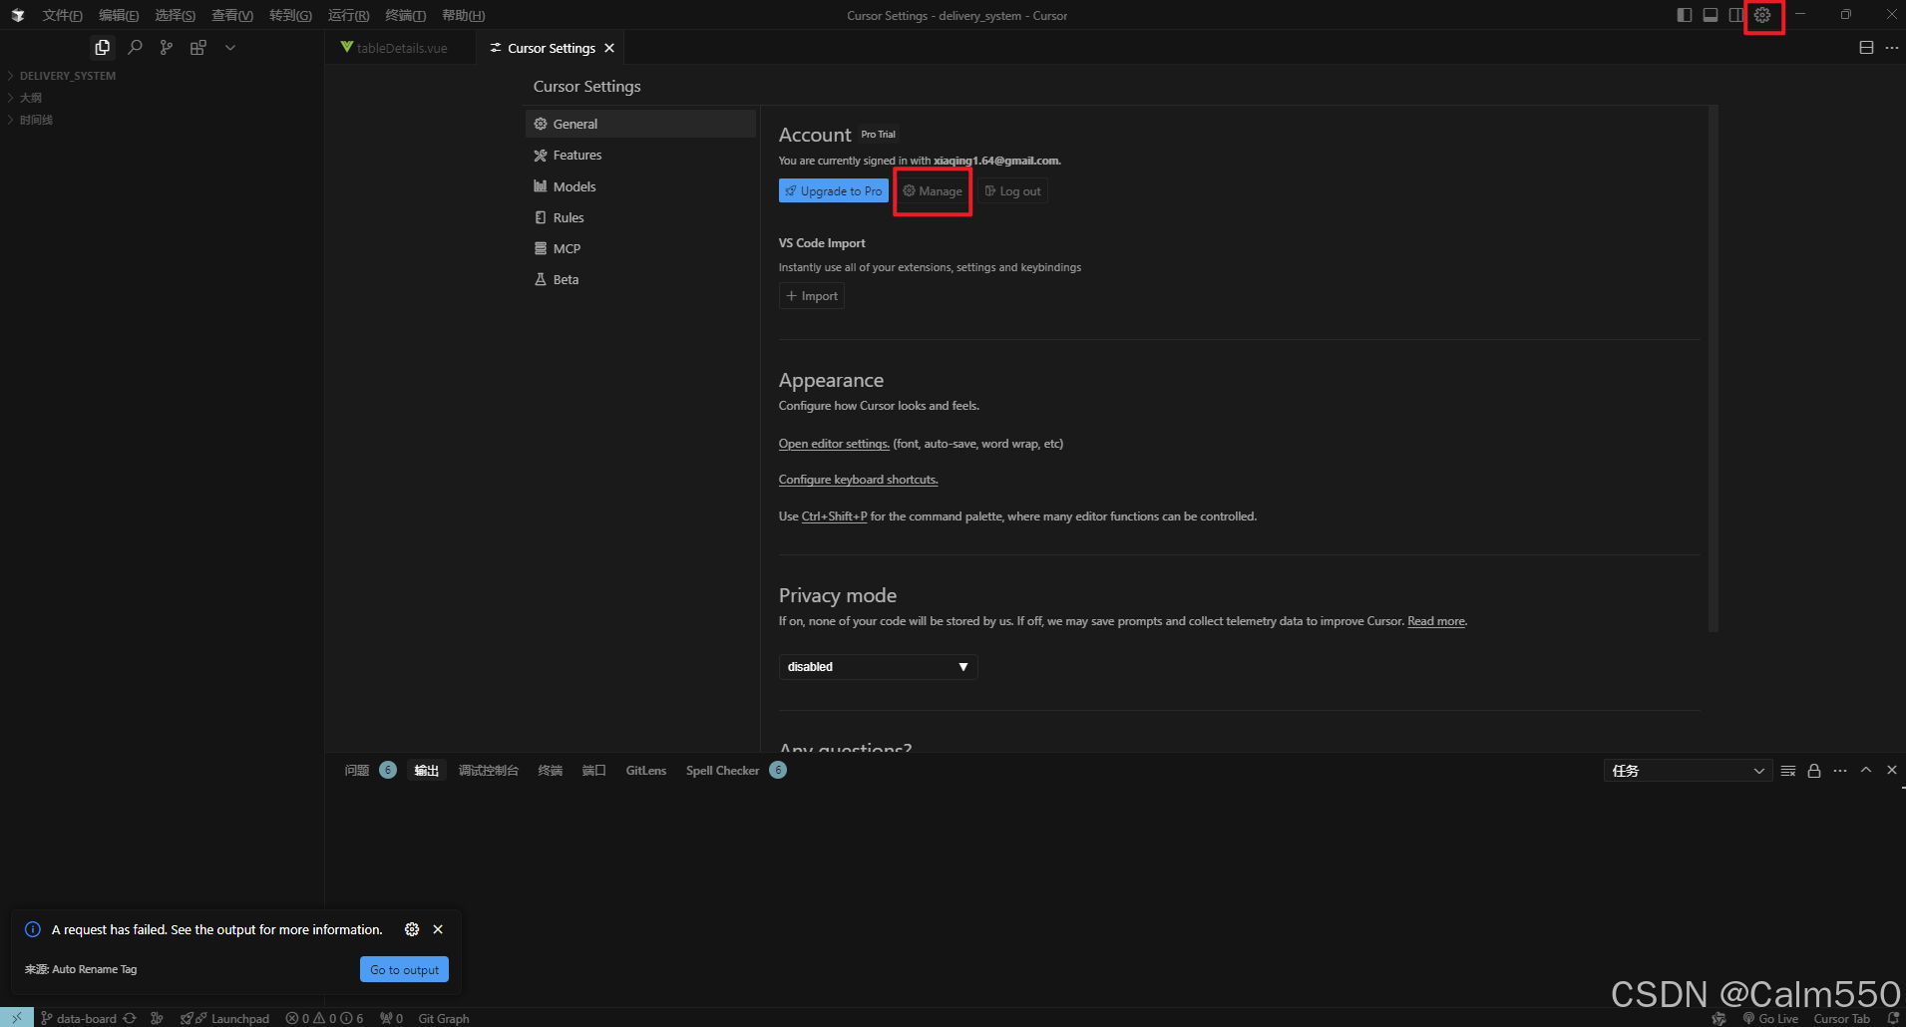Open the 帮助(H) menu

[x=463, y=15]
